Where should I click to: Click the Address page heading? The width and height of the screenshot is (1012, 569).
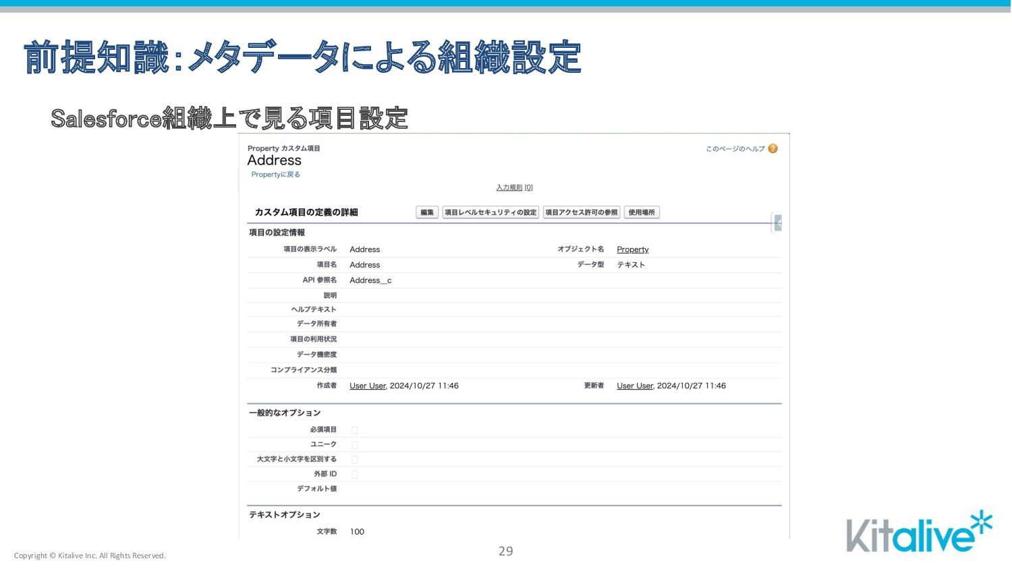(274, 160)
